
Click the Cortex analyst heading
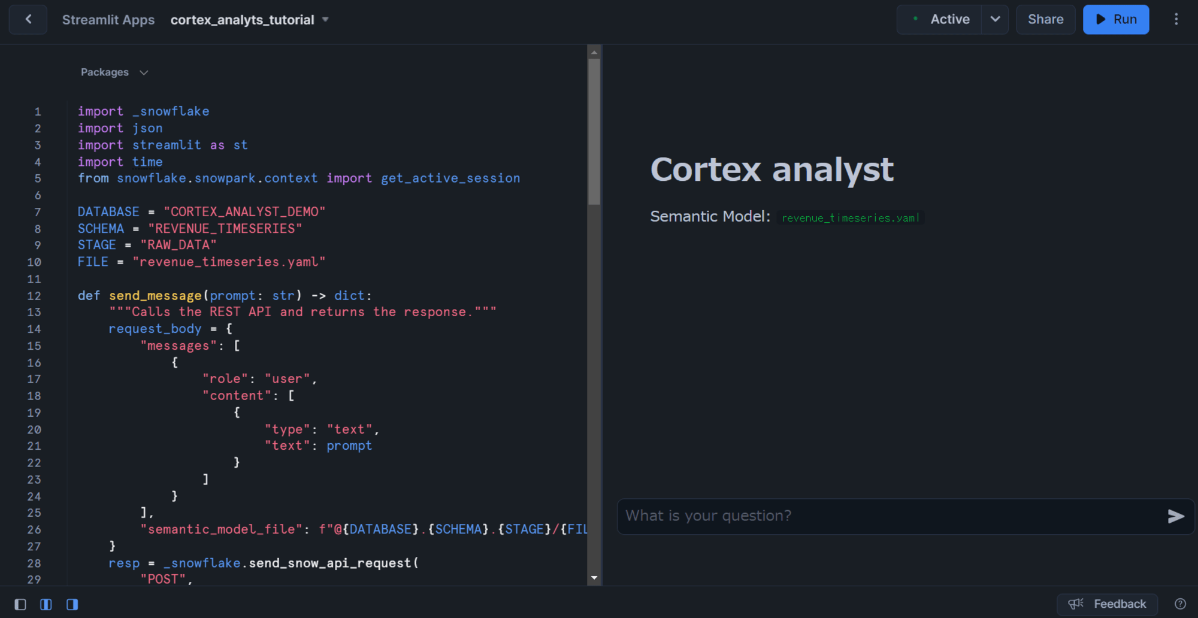(772, 169)
